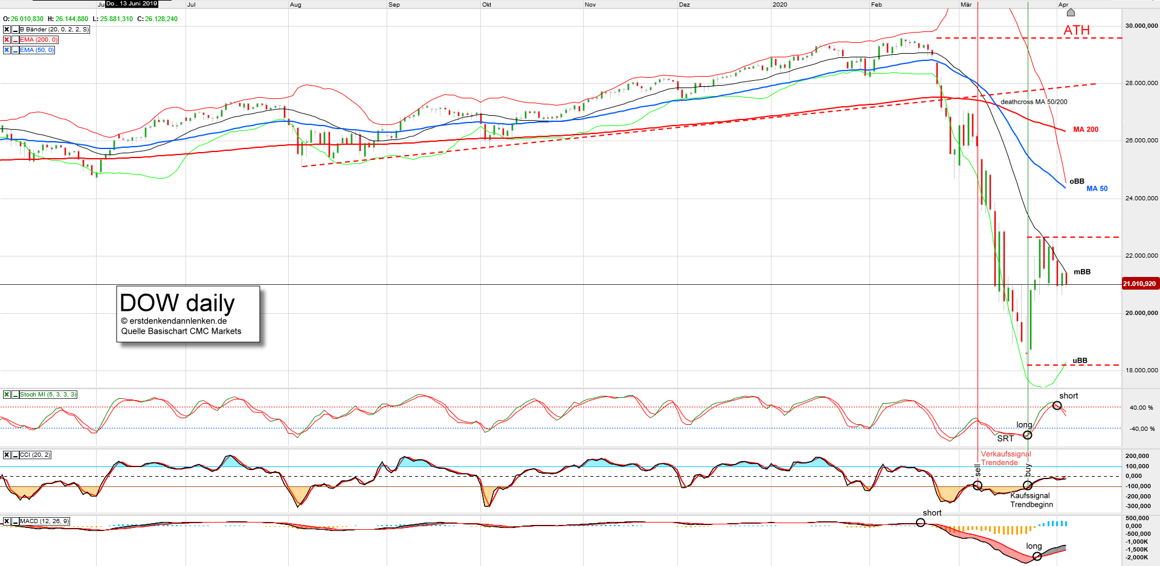Close the MACD (12, 26, 9) panel
The image size is (1160, 566).
click(7, 521)
